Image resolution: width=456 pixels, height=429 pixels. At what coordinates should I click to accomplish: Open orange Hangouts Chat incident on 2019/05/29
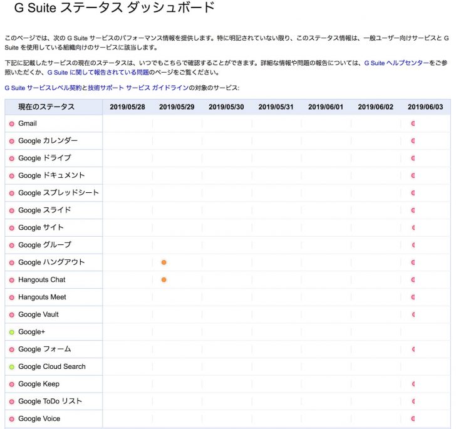coord(163,280)
